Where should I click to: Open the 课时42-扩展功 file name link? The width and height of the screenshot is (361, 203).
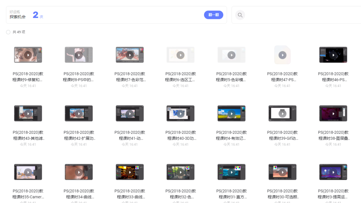79,135
